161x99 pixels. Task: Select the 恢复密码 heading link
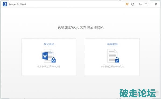(49, 44)
